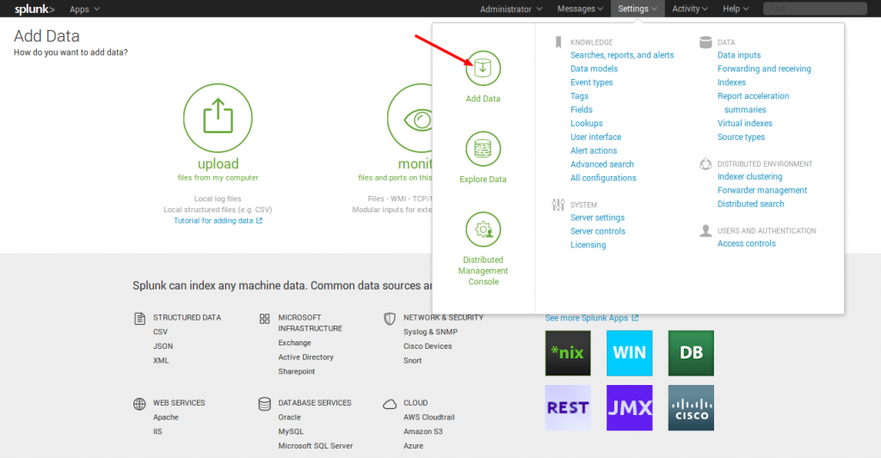
Task: Click Server controls entry
Action: (x=598, y=231)
